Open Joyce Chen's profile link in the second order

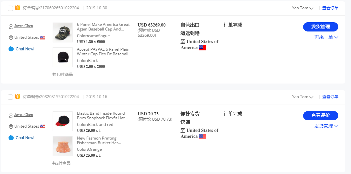(23, 115)
